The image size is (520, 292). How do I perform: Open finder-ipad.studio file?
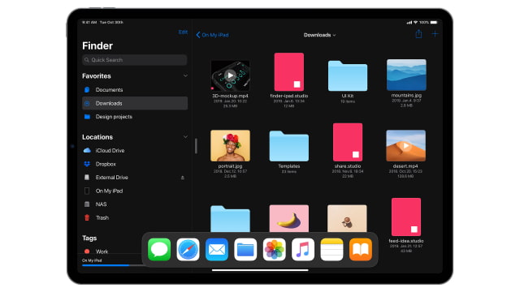tap(289, 72)
